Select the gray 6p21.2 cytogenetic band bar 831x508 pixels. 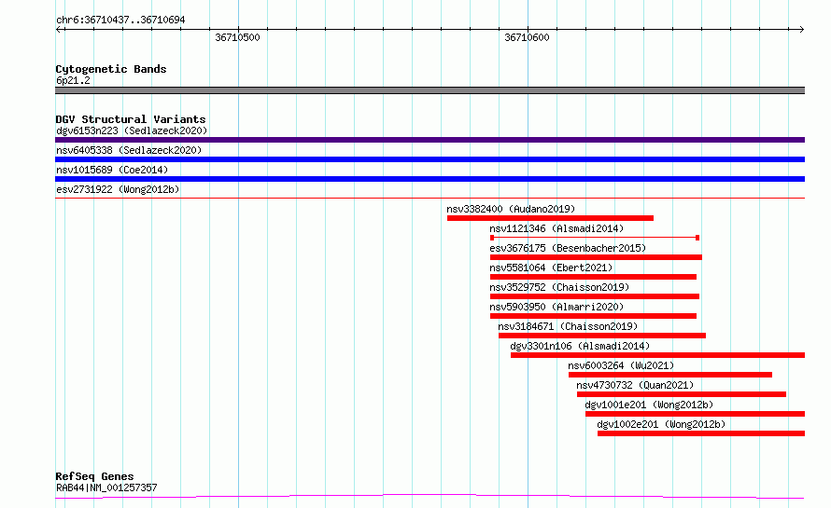pyautogui.click(x=430, y=90)
